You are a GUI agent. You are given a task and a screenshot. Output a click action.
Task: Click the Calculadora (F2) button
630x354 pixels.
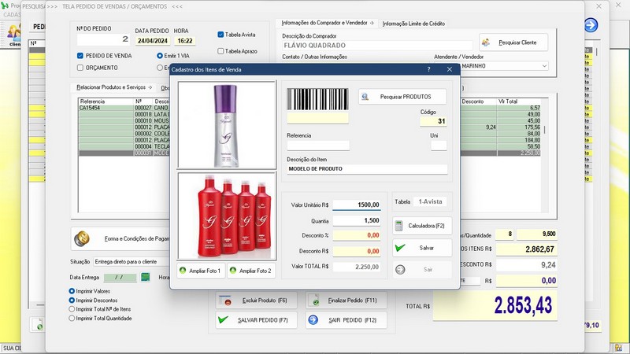click(422, 226)
